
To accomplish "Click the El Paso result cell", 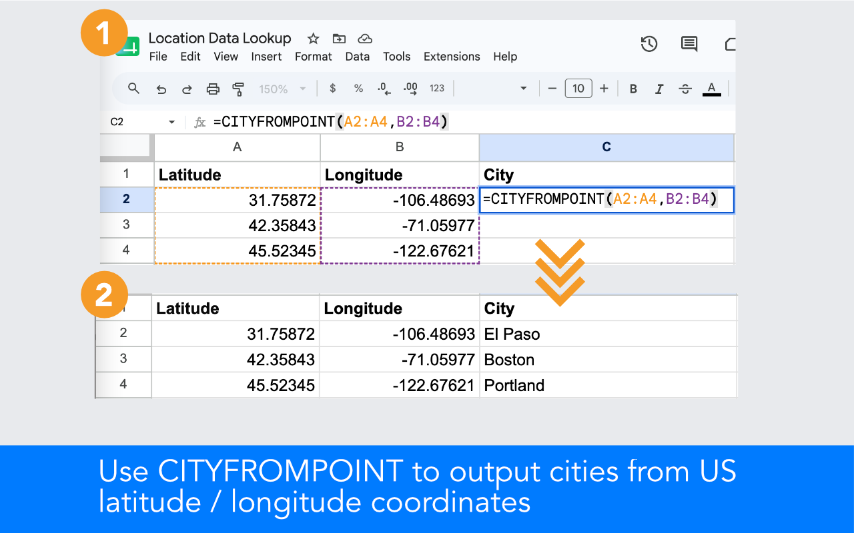I will [x=608, y=334].
